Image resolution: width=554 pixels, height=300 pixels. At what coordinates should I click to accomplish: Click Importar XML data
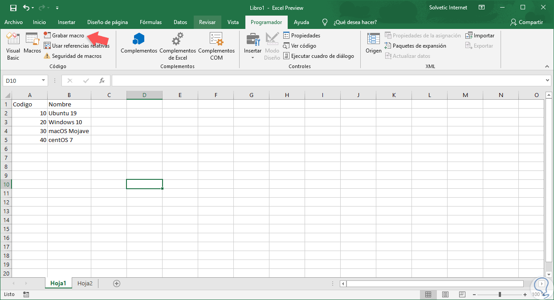point(480,35)
